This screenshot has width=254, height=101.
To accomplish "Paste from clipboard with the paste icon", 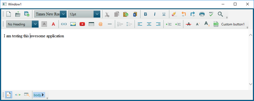I will pos(126,14).
